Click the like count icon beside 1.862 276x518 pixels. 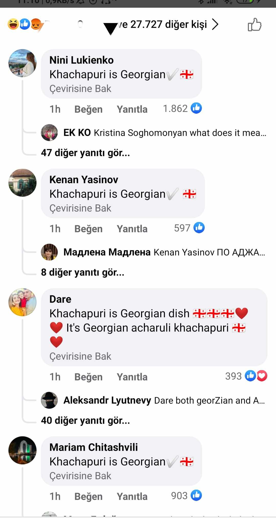[x=196, y=108]
